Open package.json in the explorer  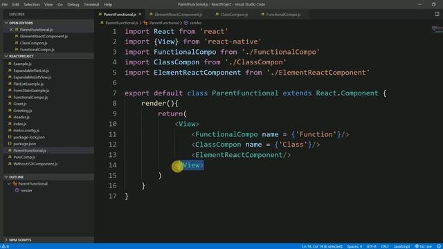click(x=25, y=144)
